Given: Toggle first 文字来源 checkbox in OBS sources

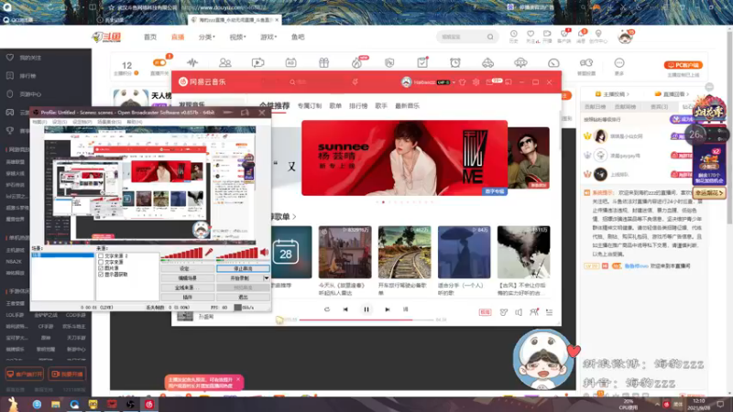Looking at the screenshot, I should click(101, 256).
